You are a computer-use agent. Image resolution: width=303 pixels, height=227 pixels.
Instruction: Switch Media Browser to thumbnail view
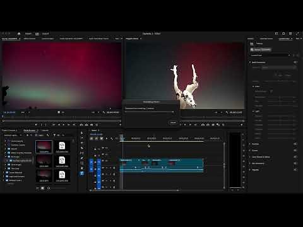42,188
